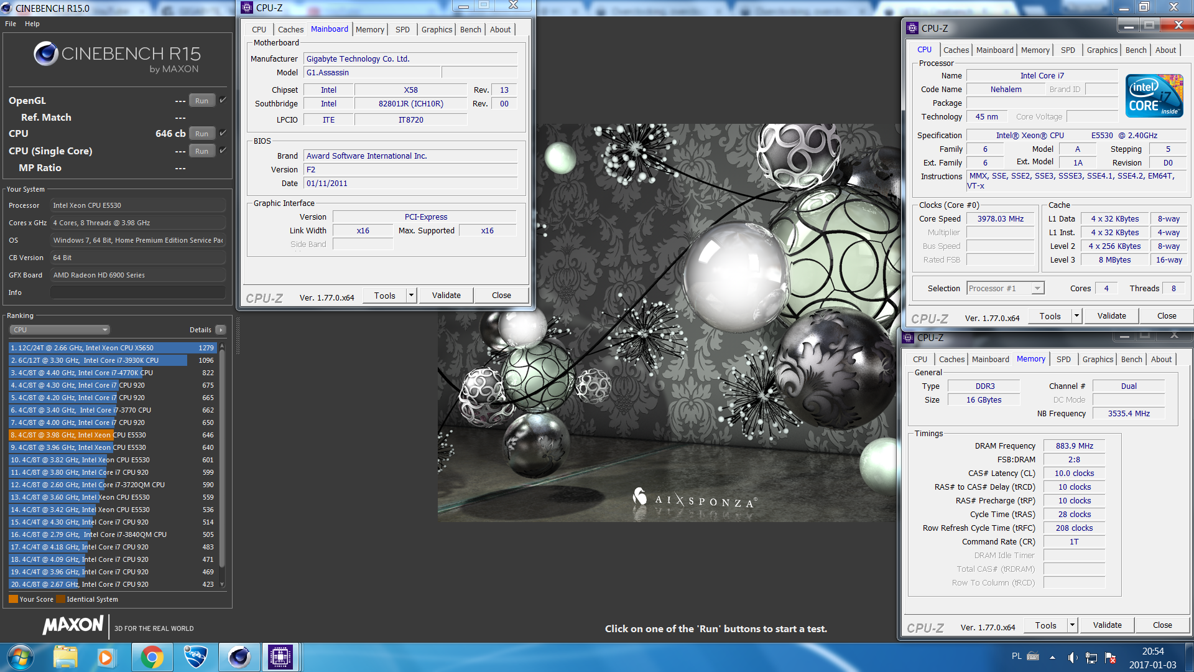Toggle CPU Single Core test checkmark
The height and width of the screenshot is (672, 1194).
click(223, 151)
